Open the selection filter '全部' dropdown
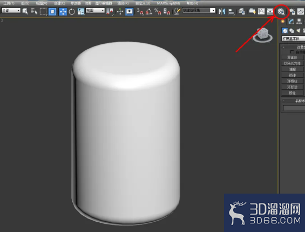This screenshot has width=305, height=232. click(11, 10)
